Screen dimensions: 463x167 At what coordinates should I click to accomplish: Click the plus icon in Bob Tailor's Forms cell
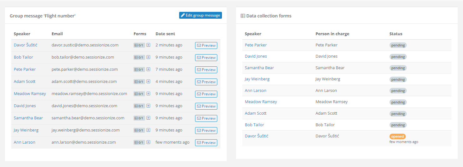148,57
